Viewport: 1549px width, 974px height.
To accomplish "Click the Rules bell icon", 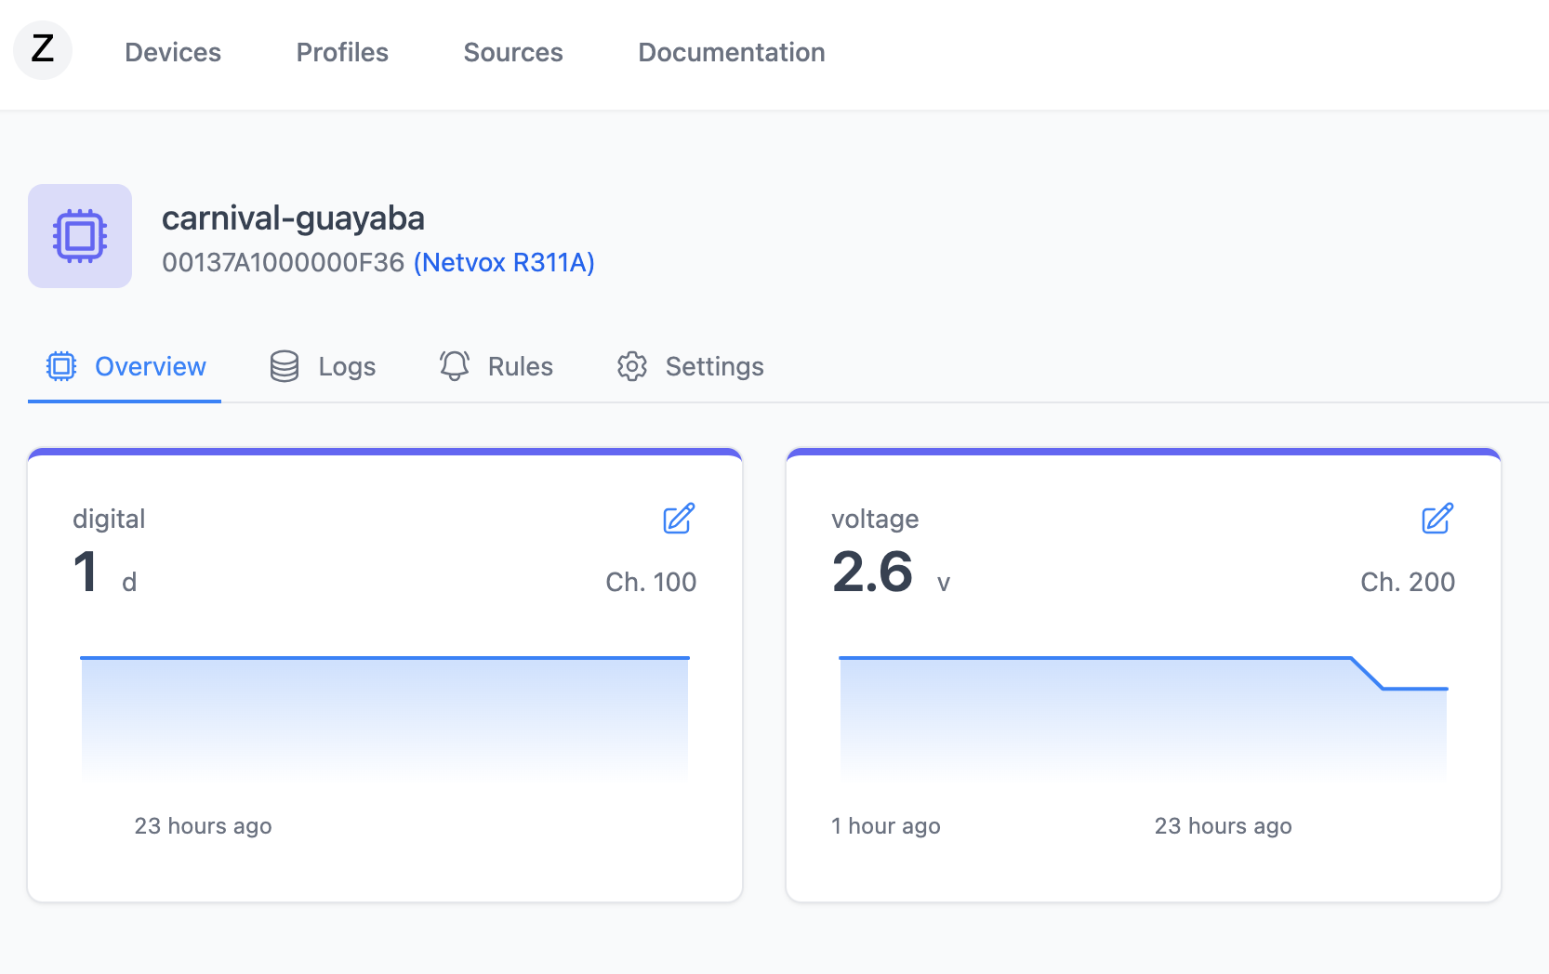I will [x=455, y=366].
